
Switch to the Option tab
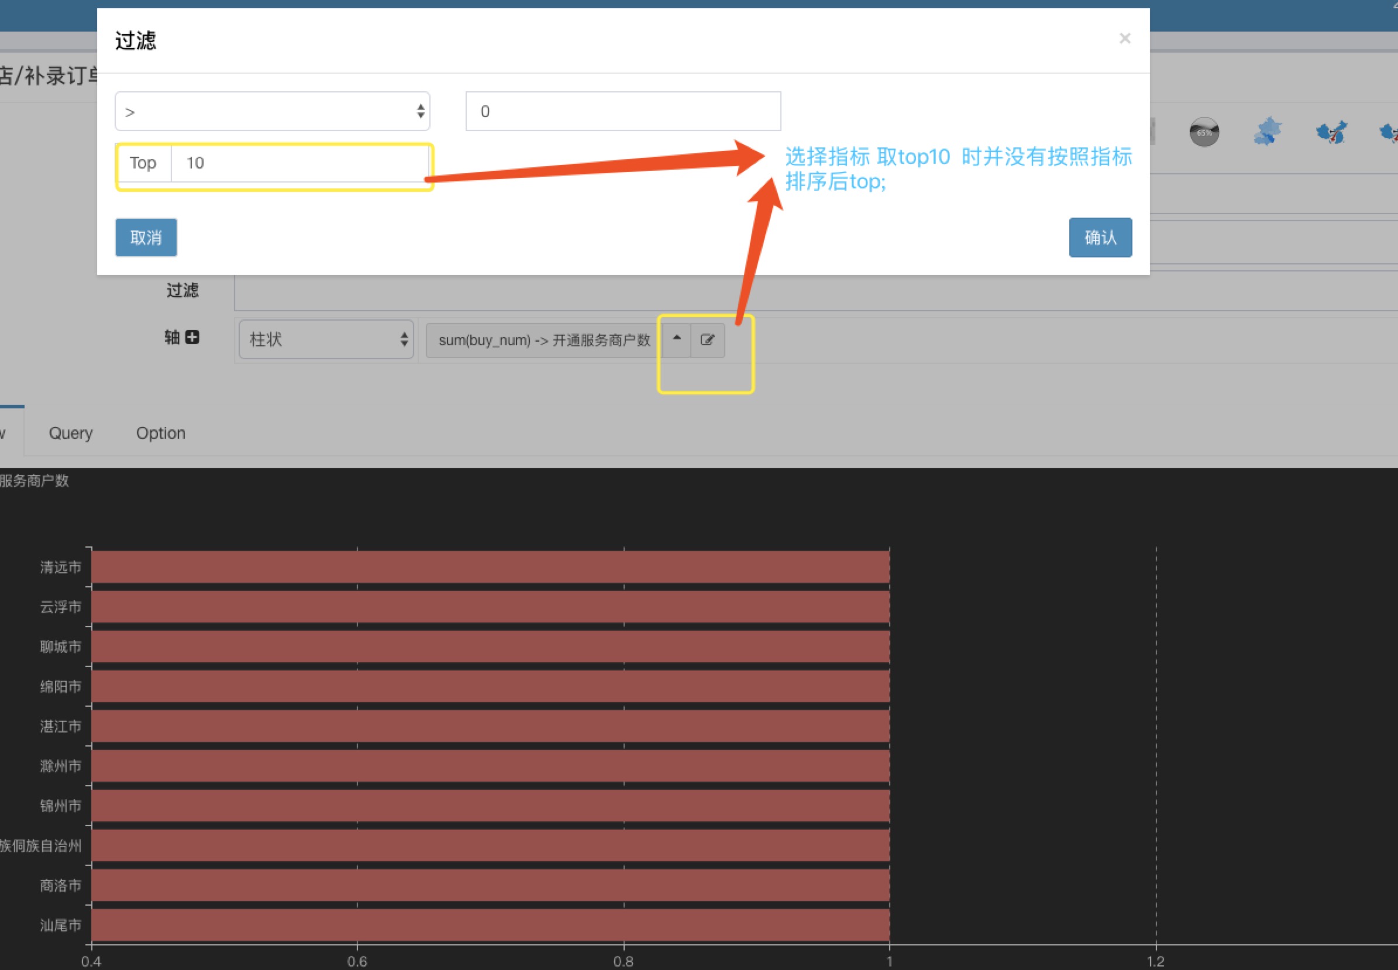pyautogui.click(x=160, y=433)
